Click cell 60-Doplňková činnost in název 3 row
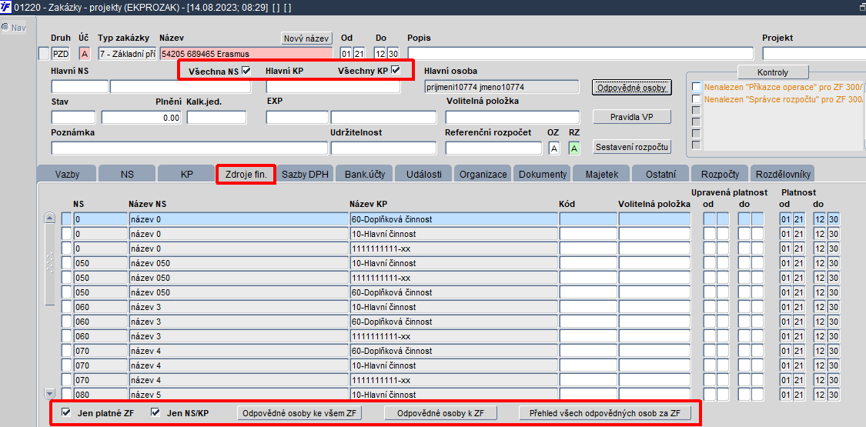 pos(454,321)
